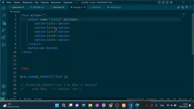
Task: Switch to README.md tab
Action: coord(37,7)
